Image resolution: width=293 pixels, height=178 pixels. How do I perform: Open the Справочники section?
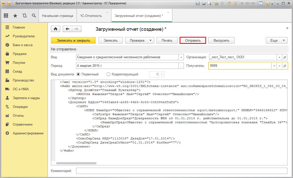24,124
